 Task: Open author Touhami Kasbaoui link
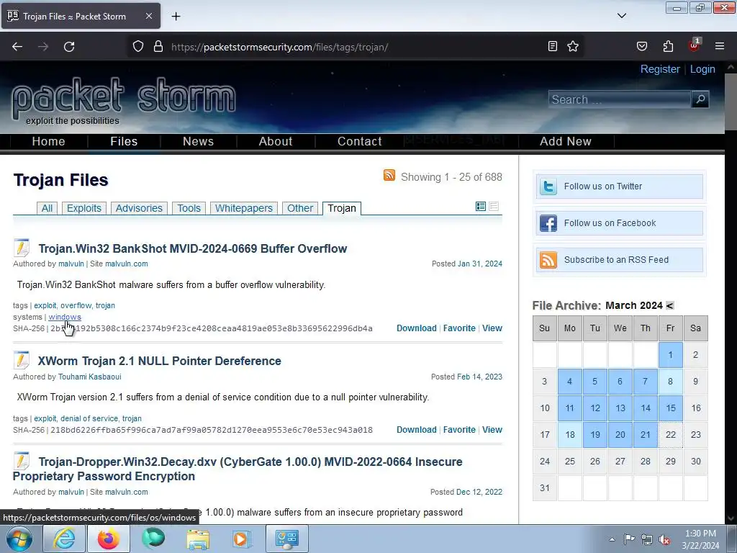coord(90,377)
